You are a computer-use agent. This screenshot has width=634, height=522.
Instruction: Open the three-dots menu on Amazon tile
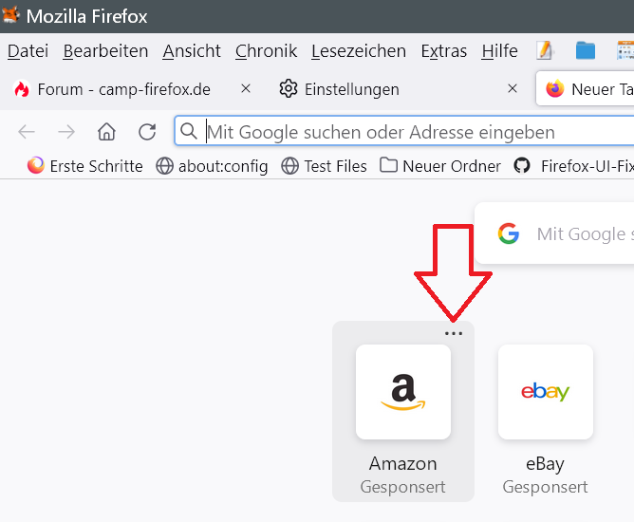(x=454, y=333)
